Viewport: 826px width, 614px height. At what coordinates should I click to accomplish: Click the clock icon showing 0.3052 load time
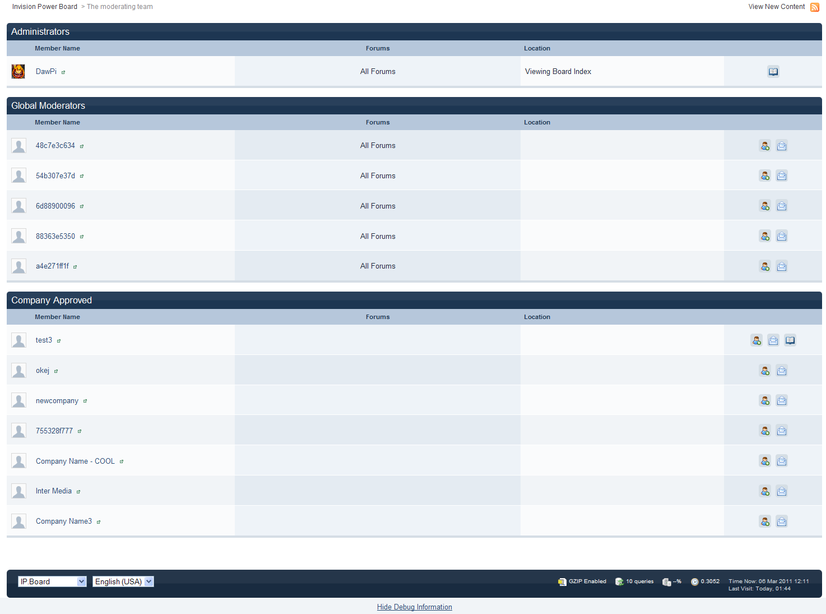point(694,581)
